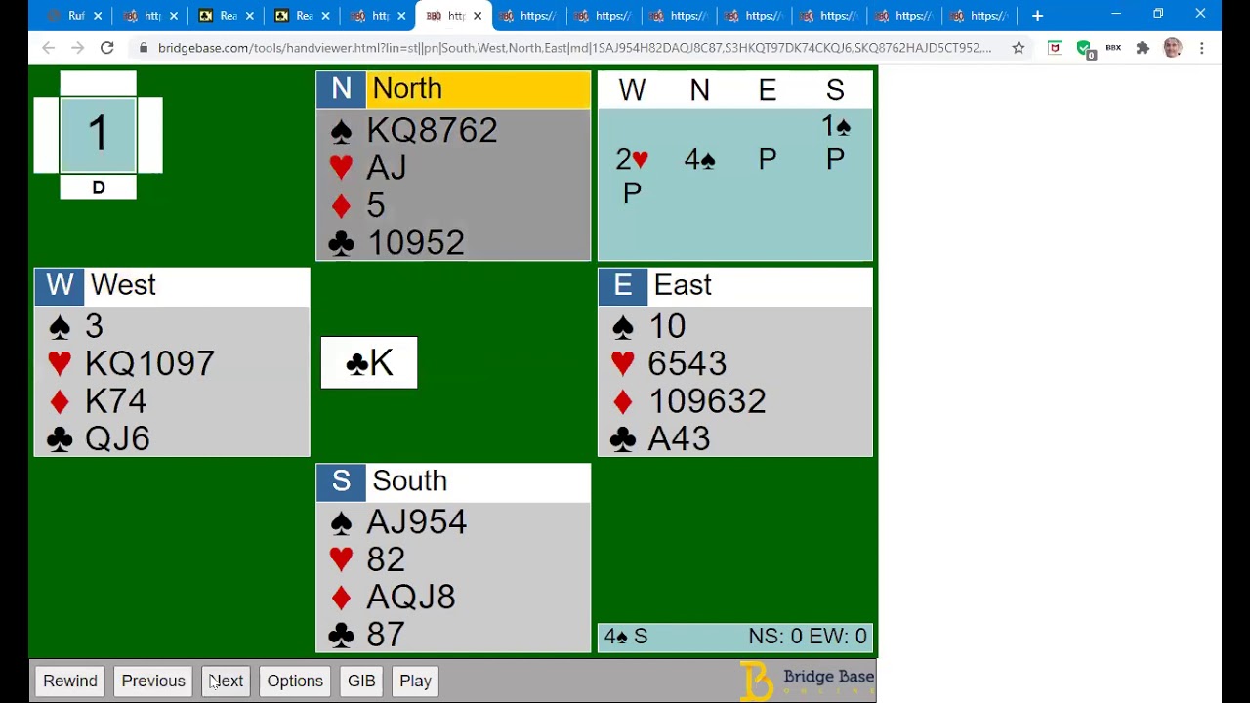Click North's 4♠ bid in auction
1250x703 pixels.
coord(699,159)
